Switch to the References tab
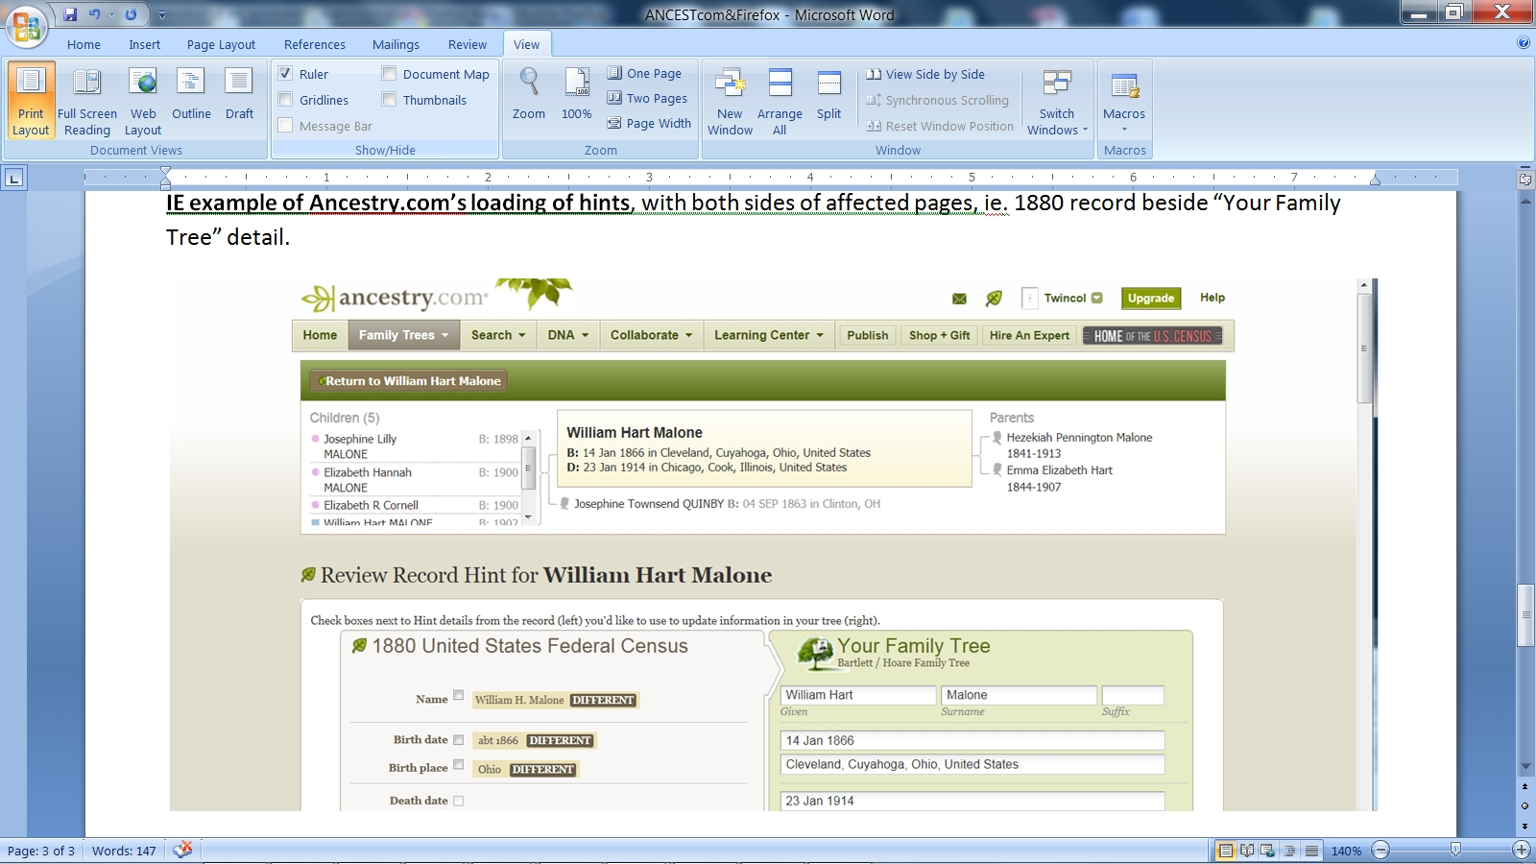 coord(314,44)
